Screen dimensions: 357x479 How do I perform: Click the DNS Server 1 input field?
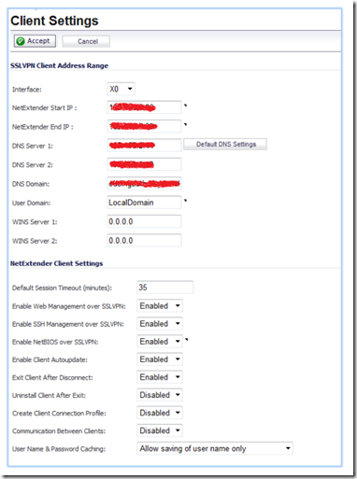coord(144,146)
